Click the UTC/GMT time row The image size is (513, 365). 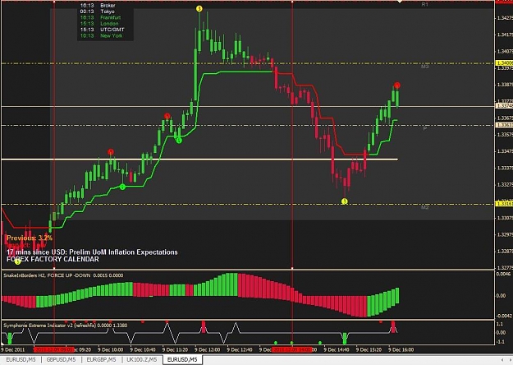[103, 30]
